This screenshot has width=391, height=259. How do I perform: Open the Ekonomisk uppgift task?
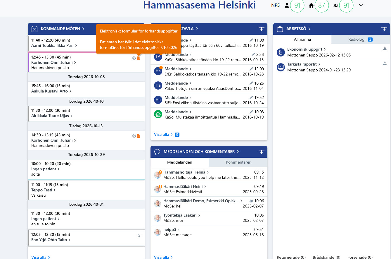pyautogui.click(x=307, y=49)
